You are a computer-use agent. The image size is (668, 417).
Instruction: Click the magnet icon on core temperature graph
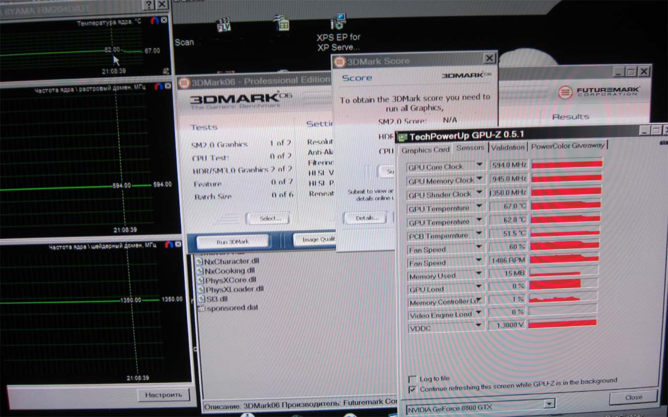coord(154,20)
